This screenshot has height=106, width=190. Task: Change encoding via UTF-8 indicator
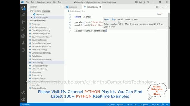[129, 105]
